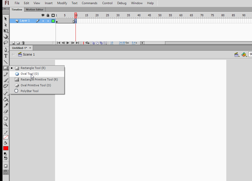Select the Oval Tool (O) menu entry
This screenshot has width=252, height=181.
pyautogui.click(x=29, y=74)
